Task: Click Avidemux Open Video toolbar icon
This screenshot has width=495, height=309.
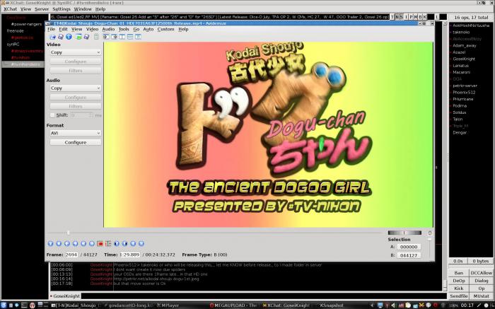Action: click(x=52, y=37)
